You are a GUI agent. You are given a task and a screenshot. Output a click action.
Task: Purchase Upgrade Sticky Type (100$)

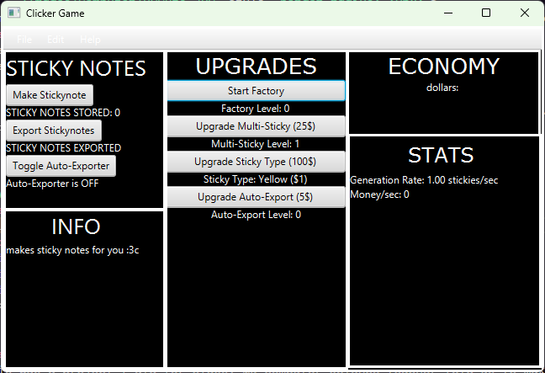pos(256,162)
